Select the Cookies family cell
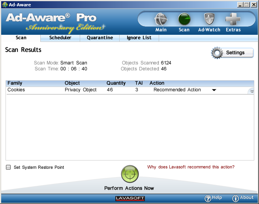Screen dimensions: 259x204 tap(16, 90)
